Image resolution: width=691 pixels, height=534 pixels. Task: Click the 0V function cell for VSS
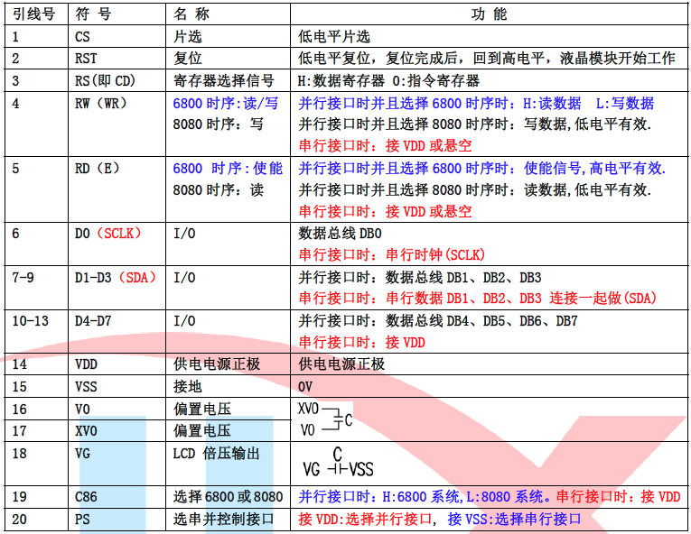click(305, 386)
